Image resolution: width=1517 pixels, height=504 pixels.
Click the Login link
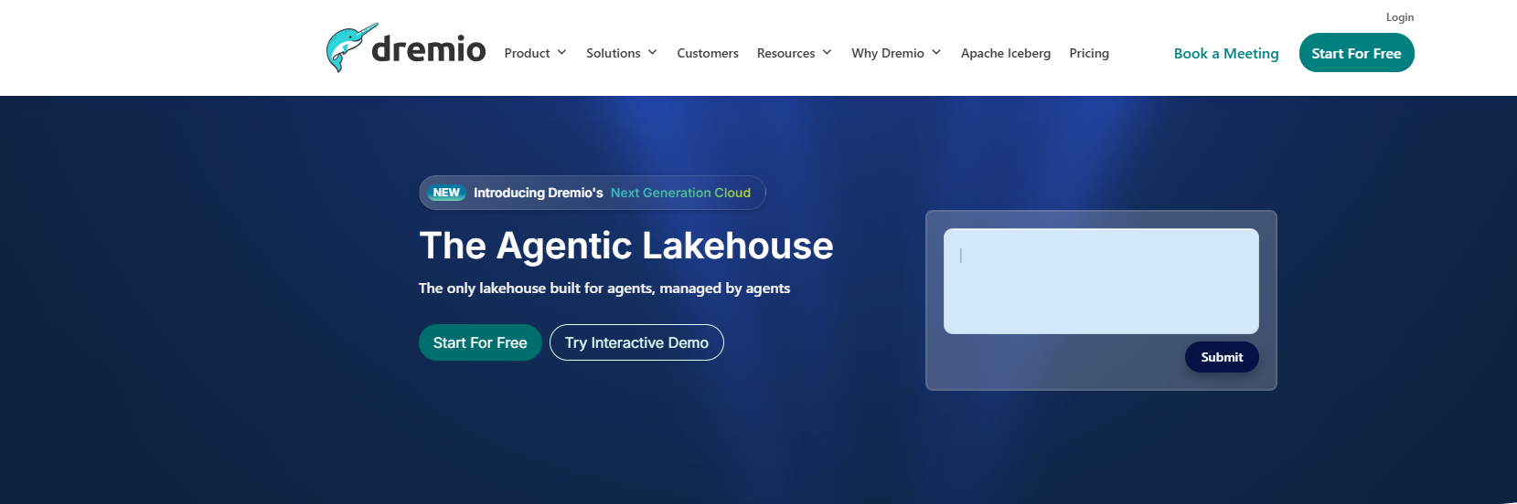pos(1399,17)
